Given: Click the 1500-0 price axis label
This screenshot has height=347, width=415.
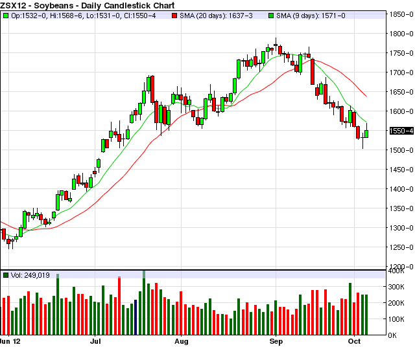Looking at the screenshot, I should point(401,150).
